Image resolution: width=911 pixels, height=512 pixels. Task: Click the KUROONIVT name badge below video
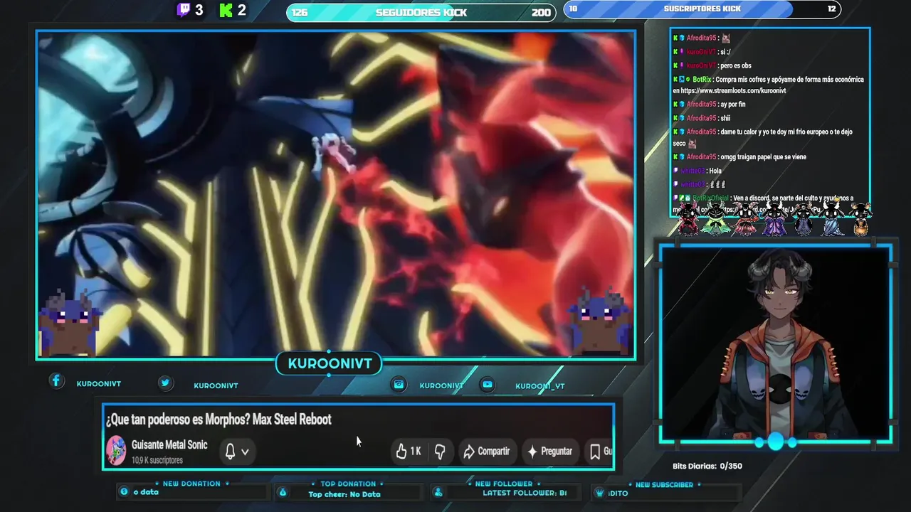point(330,363)
